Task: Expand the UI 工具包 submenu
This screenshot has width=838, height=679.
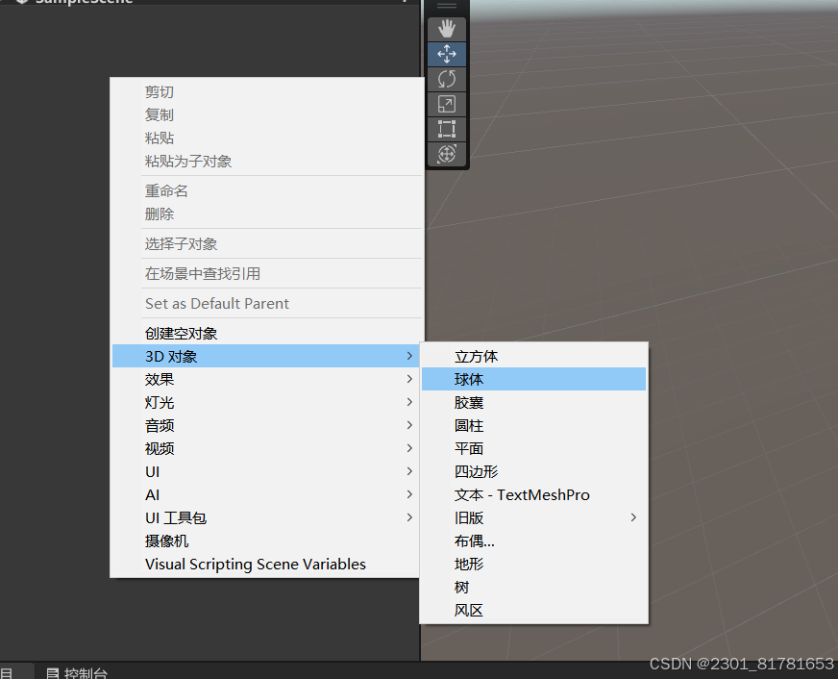Action: [x=267, y=517]
